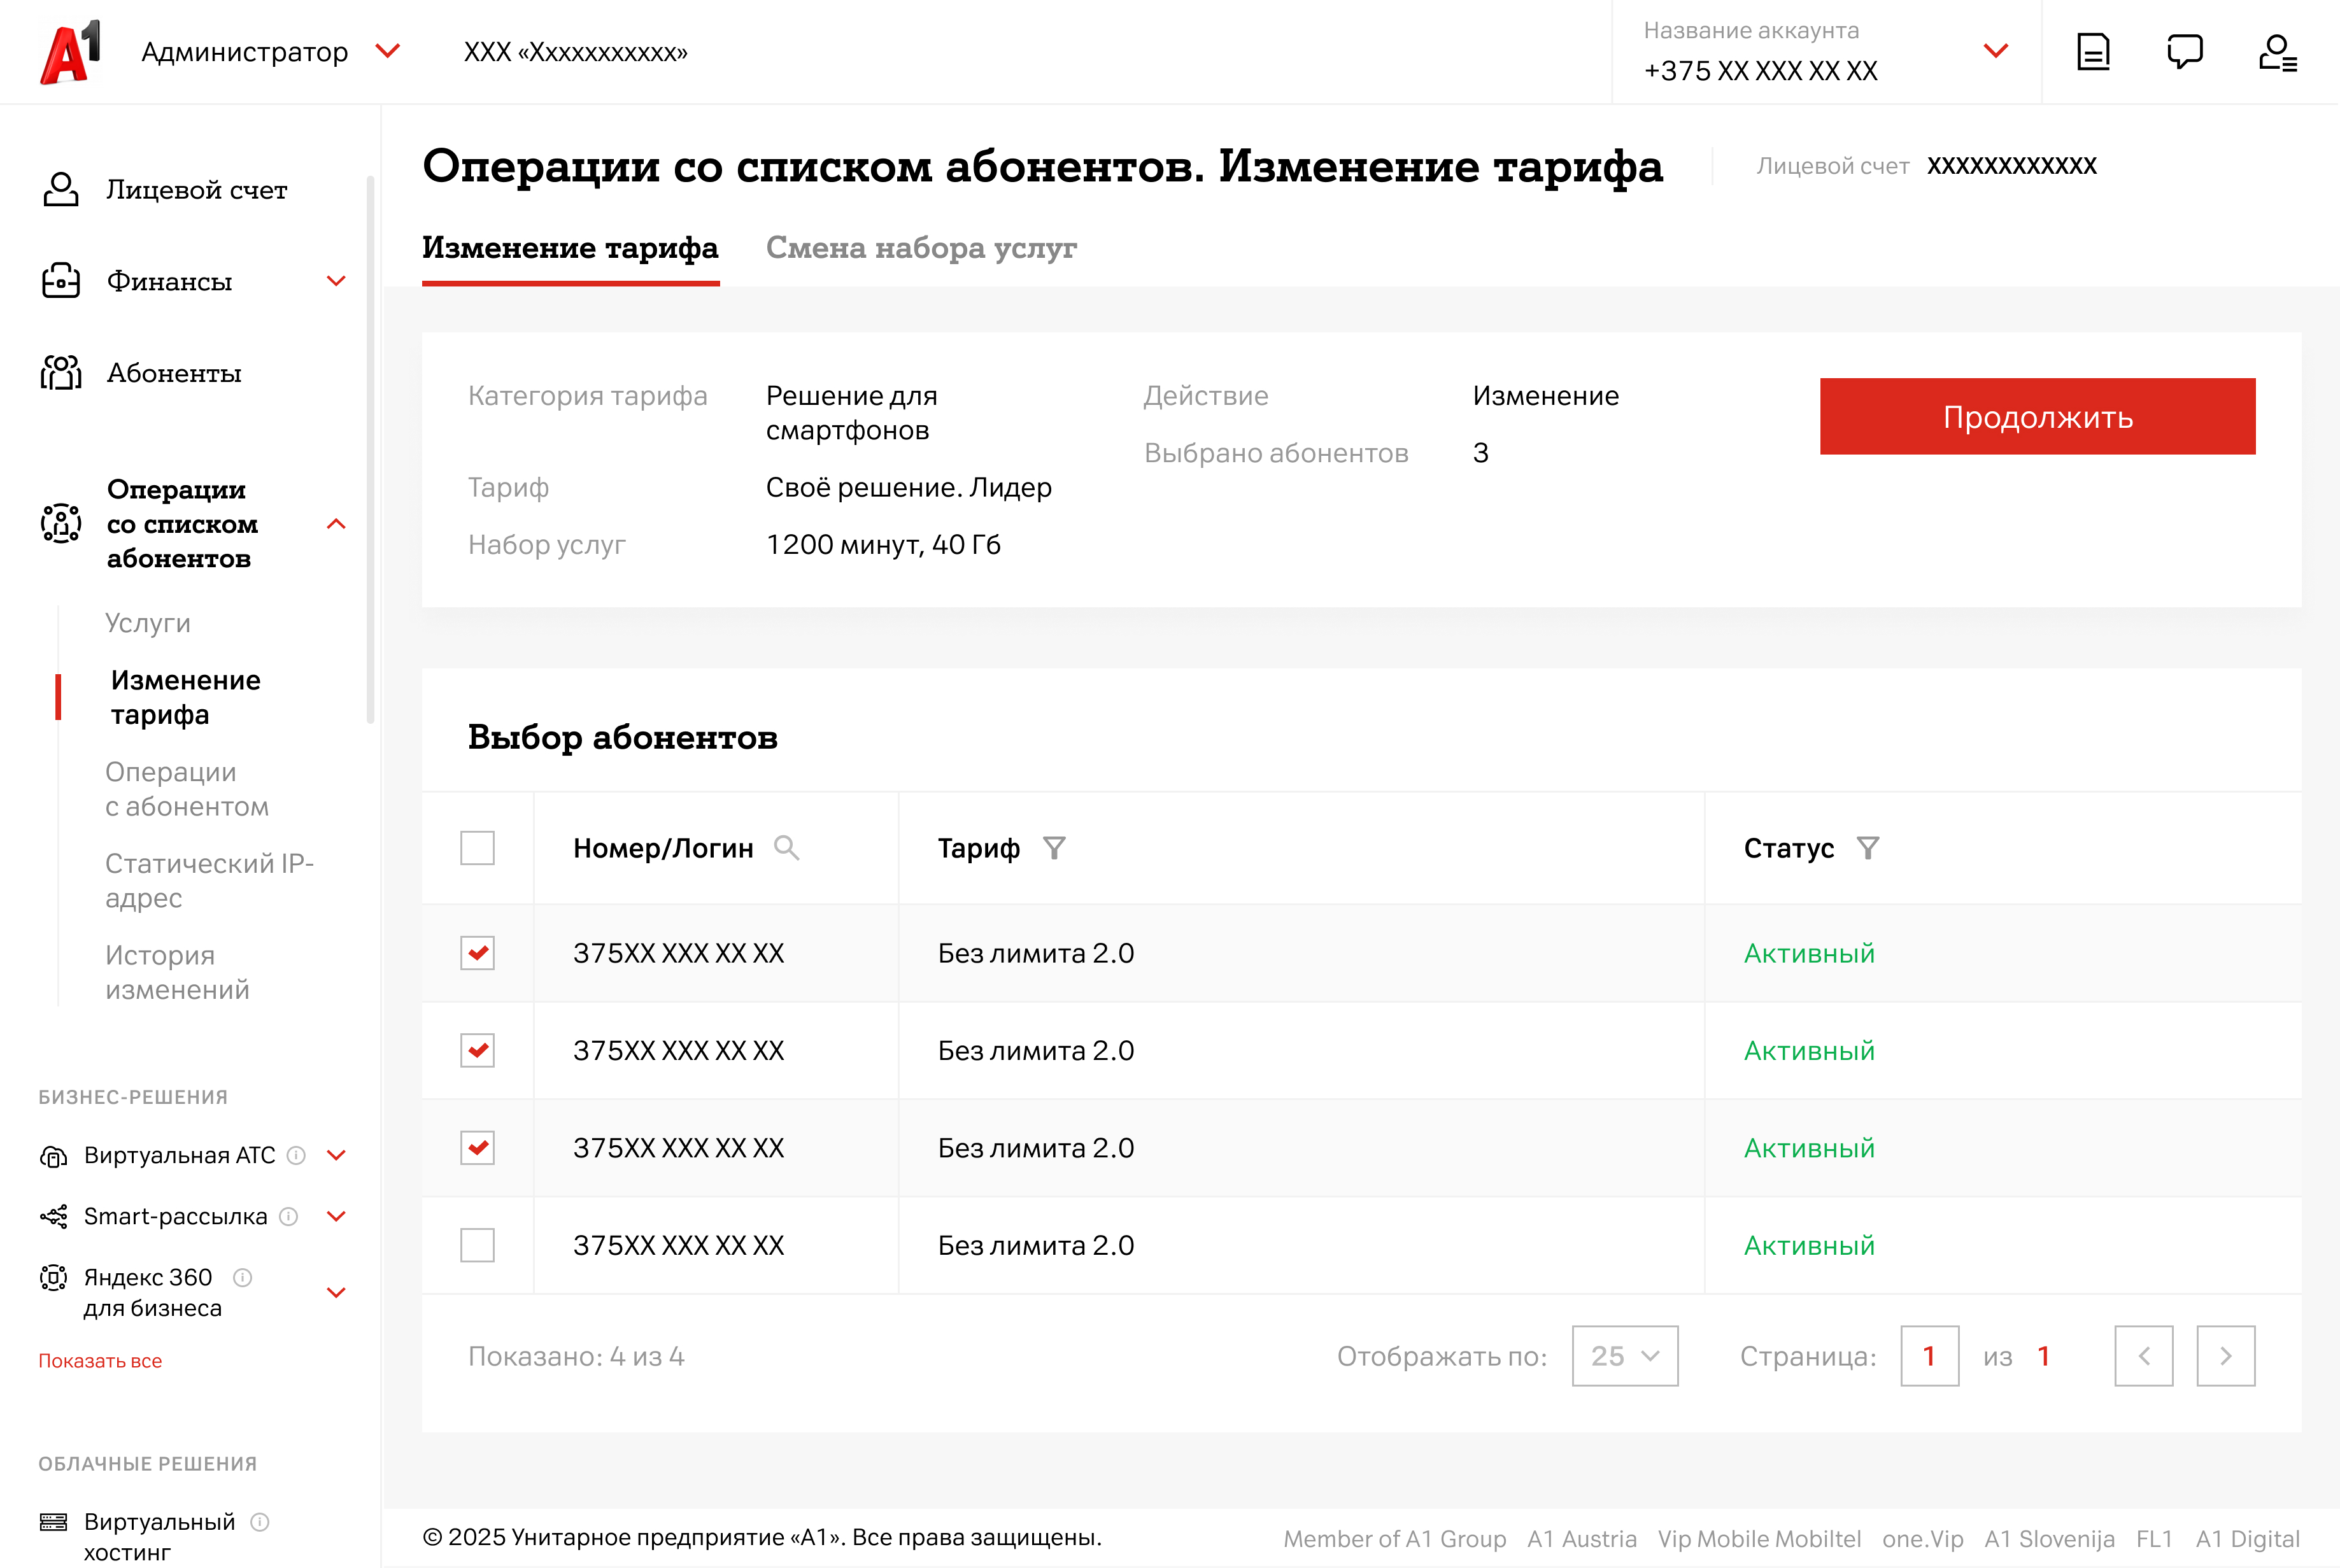
Task: Open the Тариф column filter
Action: tap(1054, 848)
